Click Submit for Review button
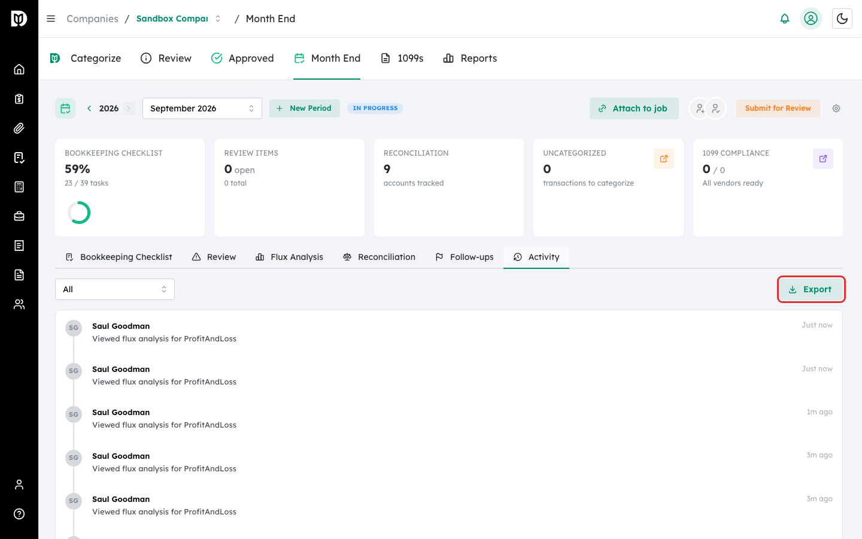 click(x=778, y=108)
